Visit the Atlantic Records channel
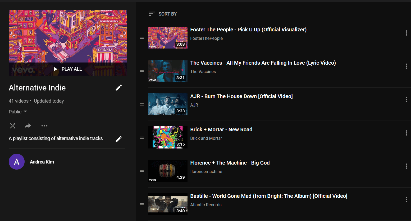The width and height of the screenshot is (411, 221). 206,205
